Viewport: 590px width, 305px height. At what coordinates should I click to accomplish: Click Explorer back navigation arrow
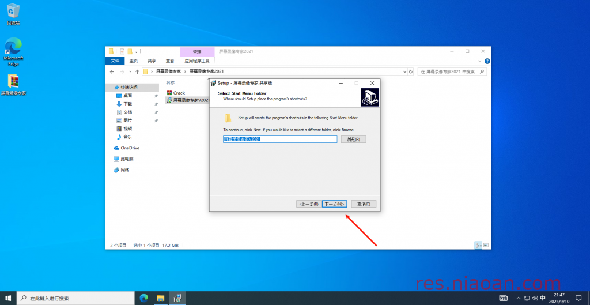[x=112, y=71]
